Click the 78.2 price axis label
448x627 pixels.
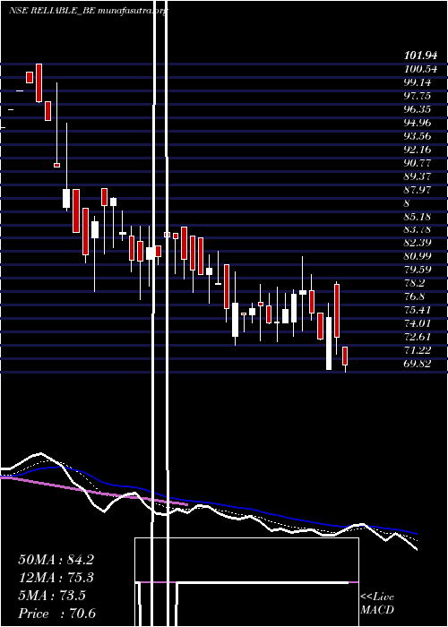point(414,284)
